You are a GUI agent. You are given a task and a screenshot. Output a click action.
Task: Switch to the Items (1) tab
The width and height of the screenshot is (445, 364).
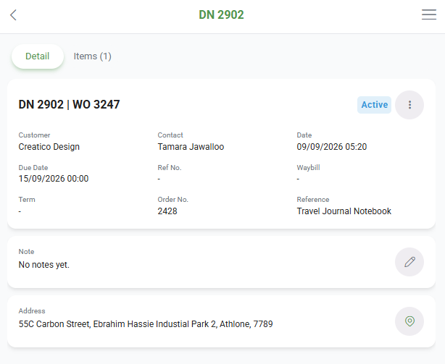point(92,56)
